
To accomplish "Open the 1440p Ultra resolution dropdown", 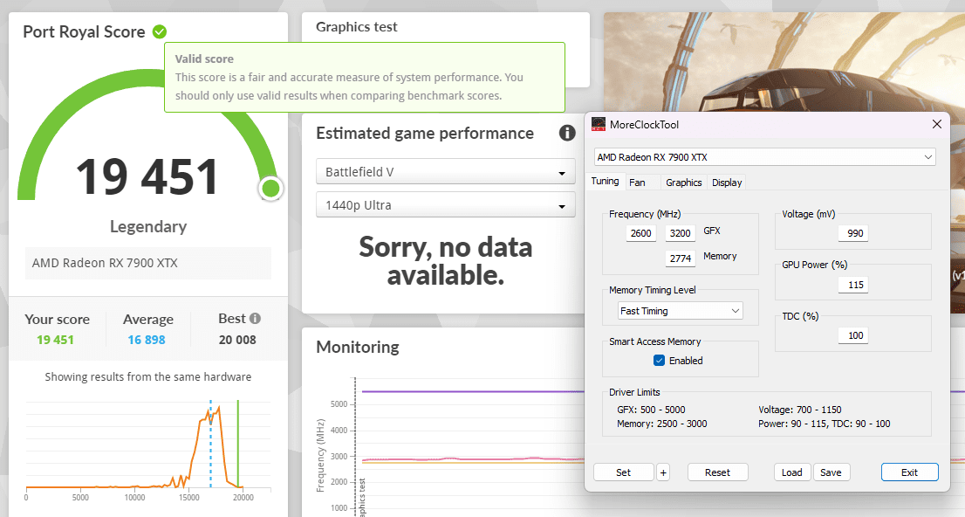I will pos(446,205).
